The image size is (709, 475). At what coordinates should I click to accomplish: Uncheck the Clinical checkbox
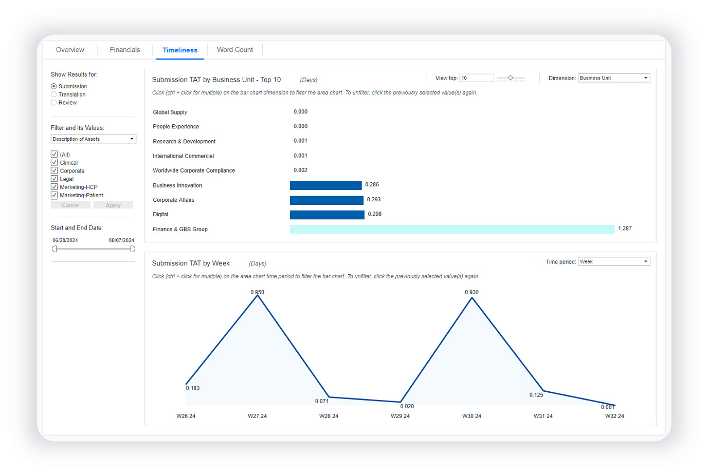coord(54,162)
